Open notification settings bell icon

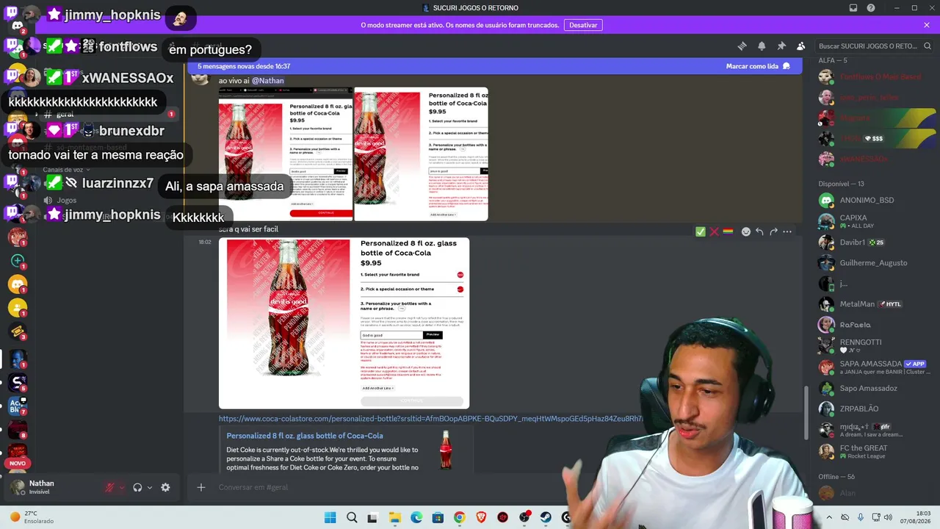tap(762, 46)
